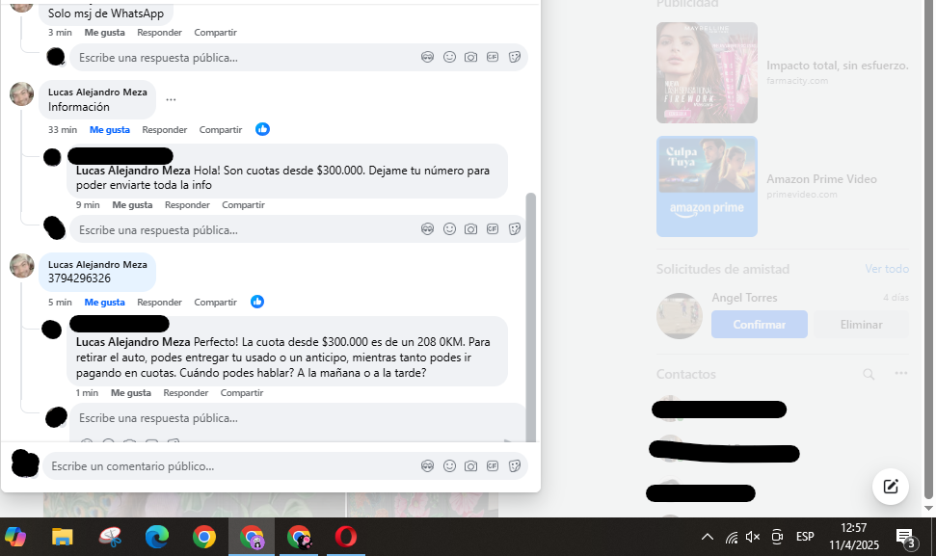Click 'Ver todo' link for friend requests
This screenshot has width=936, height=556.
tap(886, 269)
